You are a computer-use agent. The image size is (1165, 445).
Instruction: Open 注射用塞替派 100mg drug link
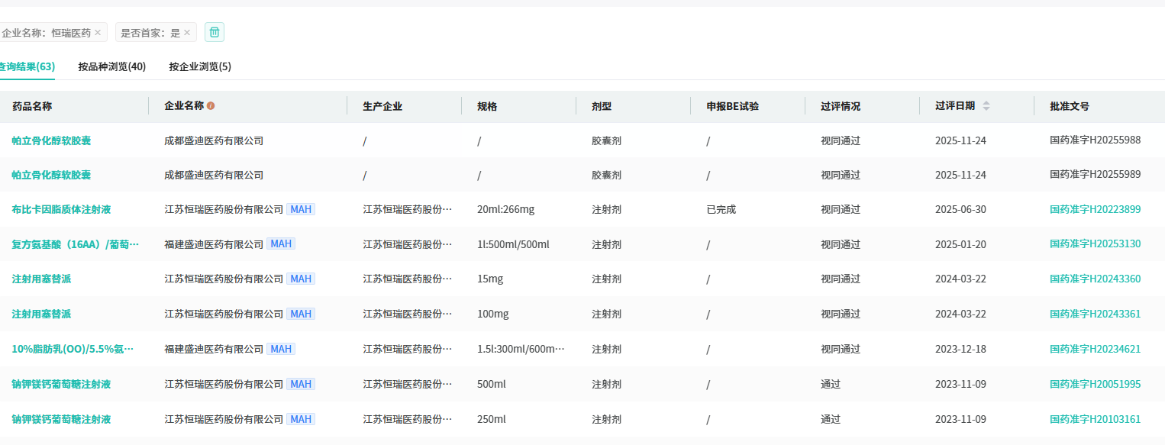coord(41,314)
